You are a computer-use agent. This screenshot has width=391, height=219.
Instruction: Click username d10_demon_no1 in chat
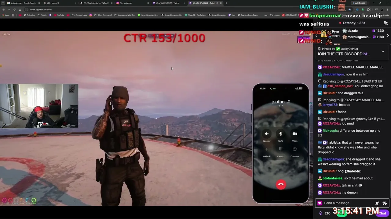[340, 86]
